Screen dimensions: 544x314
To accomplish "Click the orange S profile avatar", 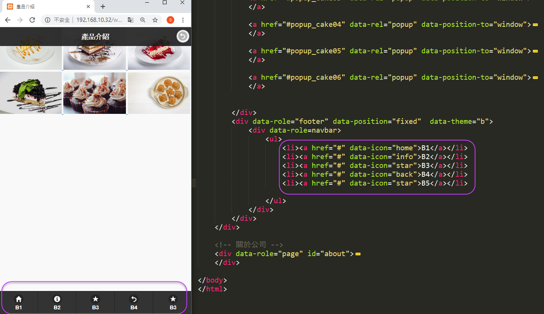I will tap(170, 20).
